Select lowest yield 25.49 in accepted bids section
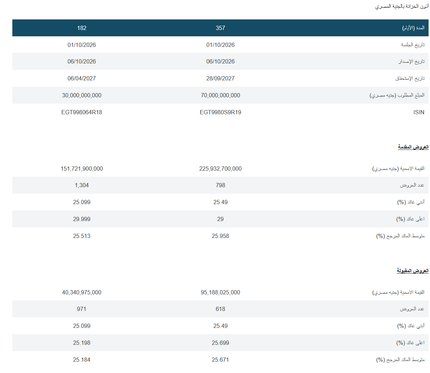The height and width of the screenshot is (373, 430). click(x=220, y=326)
